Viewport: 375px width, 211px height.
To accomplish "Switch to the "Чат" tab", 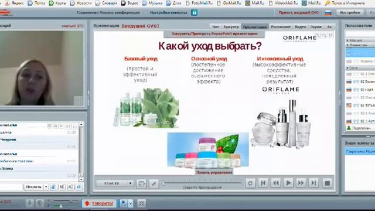I will pos(216,27).
